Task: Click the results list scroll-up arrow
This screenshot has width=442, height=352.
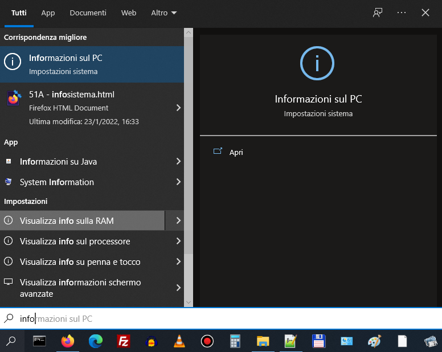Action: point(189,32)
